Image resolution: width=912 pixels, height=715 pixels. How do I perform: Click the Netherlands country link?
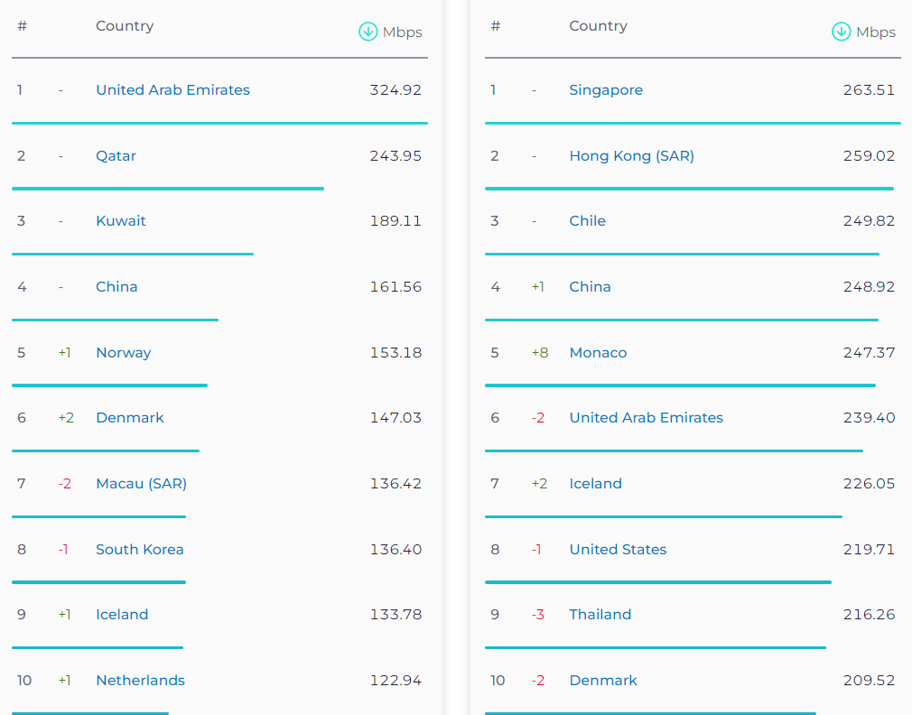140,681
